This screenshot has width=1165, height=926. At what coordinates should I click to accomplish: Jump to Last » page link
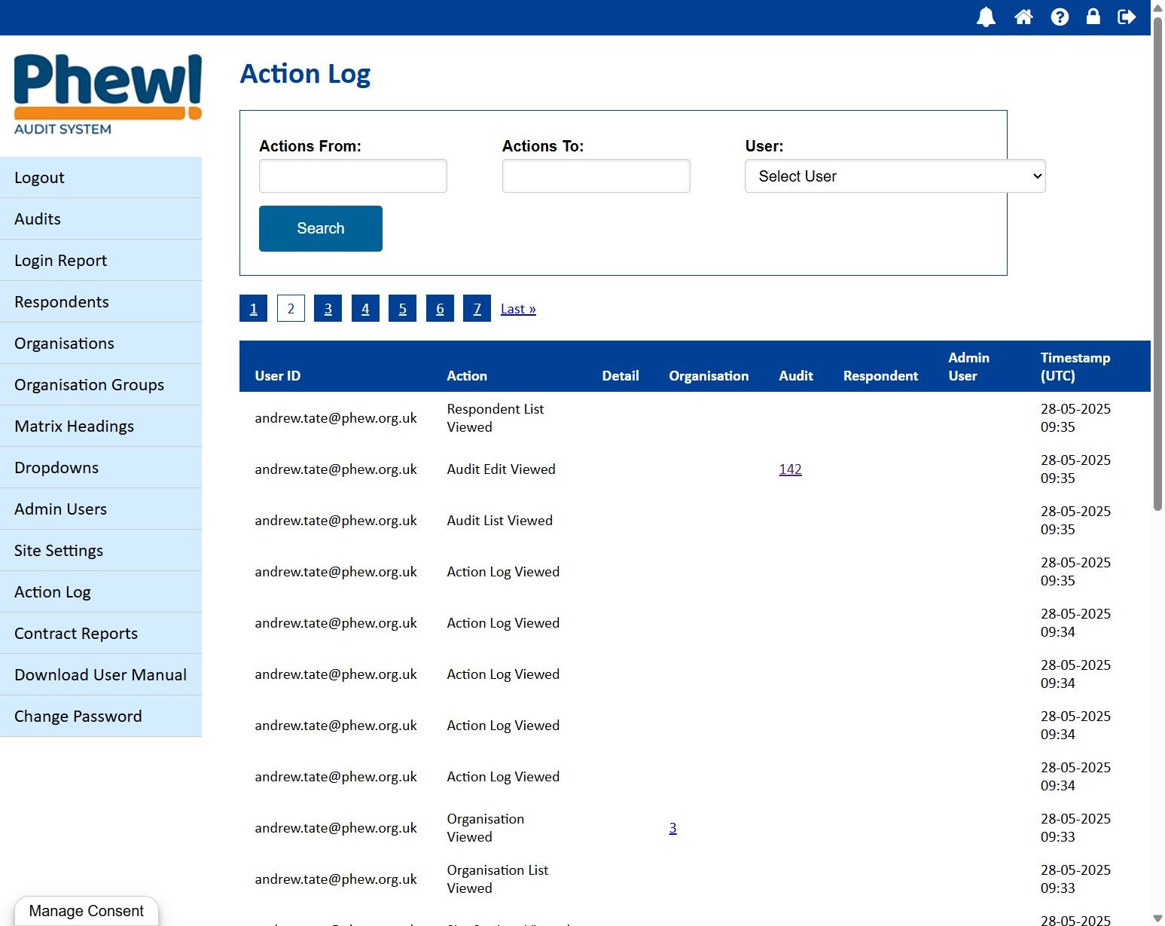[x=518, y=309]
